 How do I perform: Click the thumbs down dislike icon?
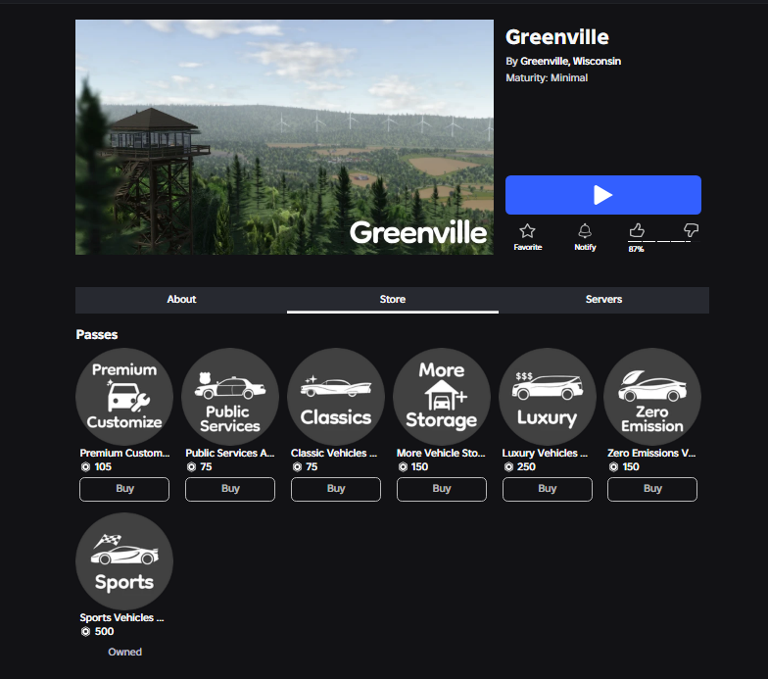point(691,229)
